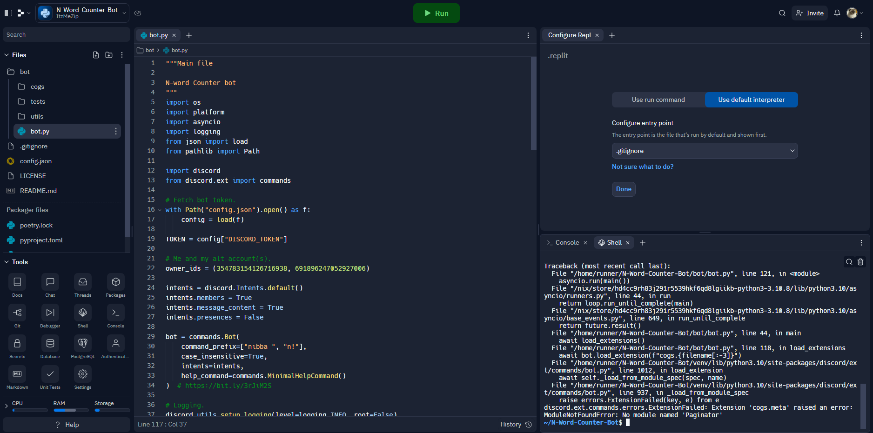This screenshot has width=873, height=433.
Task: Select Use default interpreter option
Action: 752,100
